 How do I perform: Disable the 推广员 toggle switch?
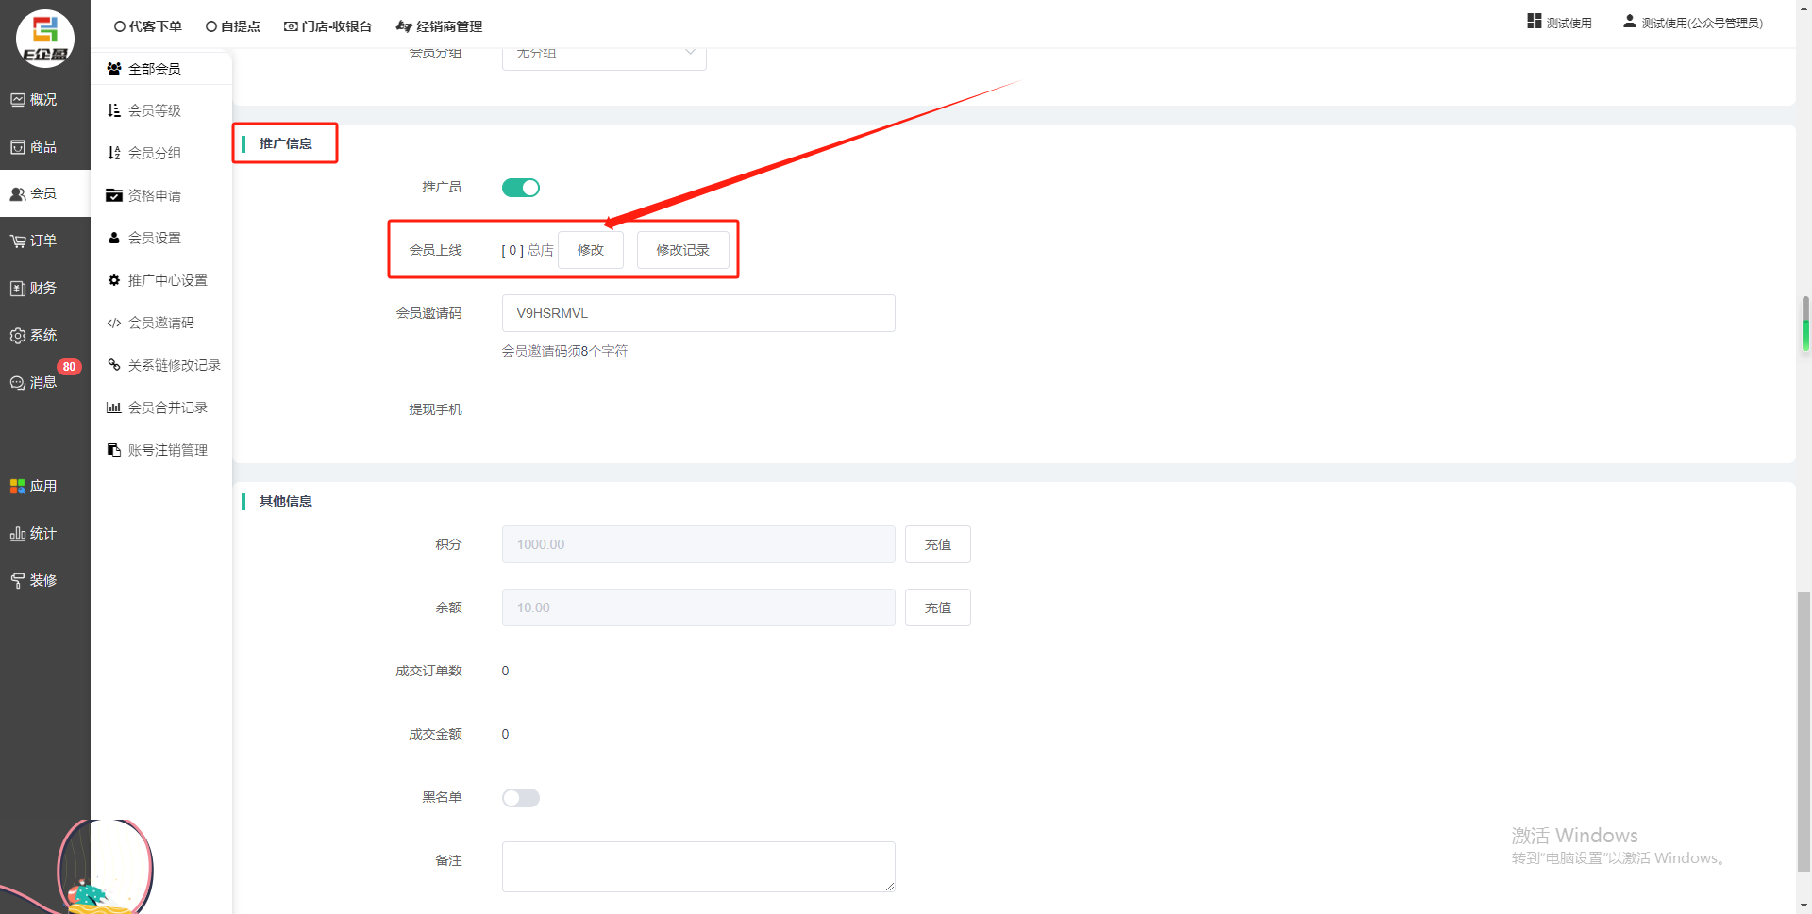520,188
